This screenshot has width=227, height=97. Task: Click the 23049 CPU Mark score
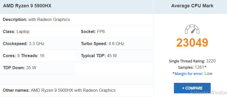click(192, 43)
